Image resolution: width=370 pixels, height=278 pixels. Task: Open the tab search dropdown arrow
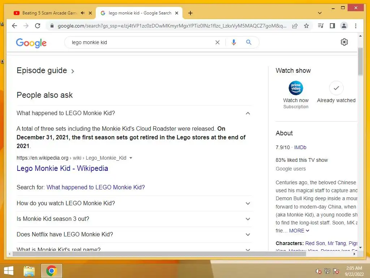(x=320, y=13)
